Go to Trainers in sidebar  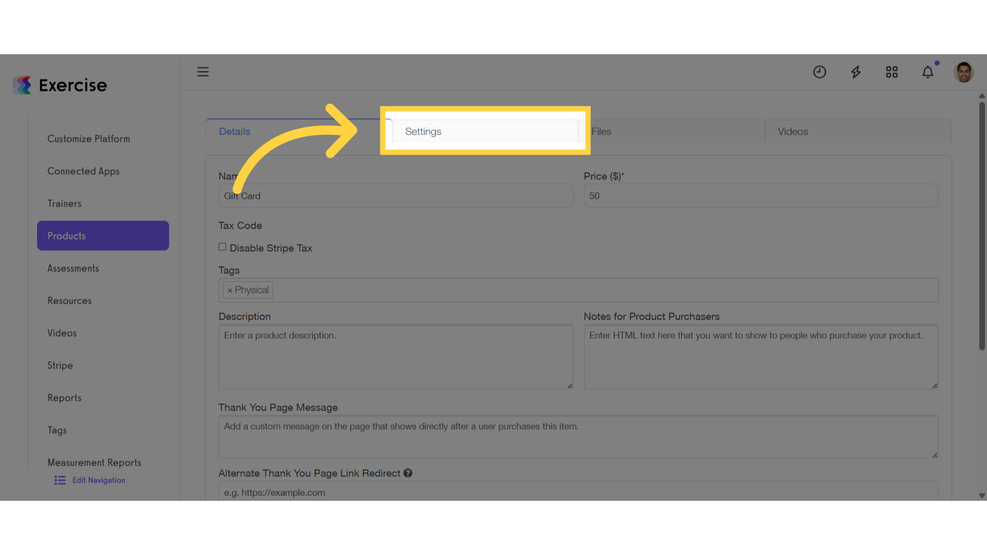tap(64, 203)
